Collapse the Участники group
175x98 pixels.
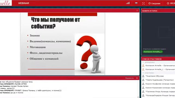[x=143, y=73]
